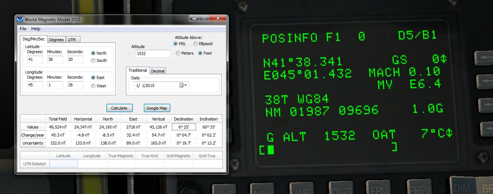The height and width of the screenshot is (194, 493).
Task: Click the empty UTM Related Latitude cell
Action: [63, 164]
